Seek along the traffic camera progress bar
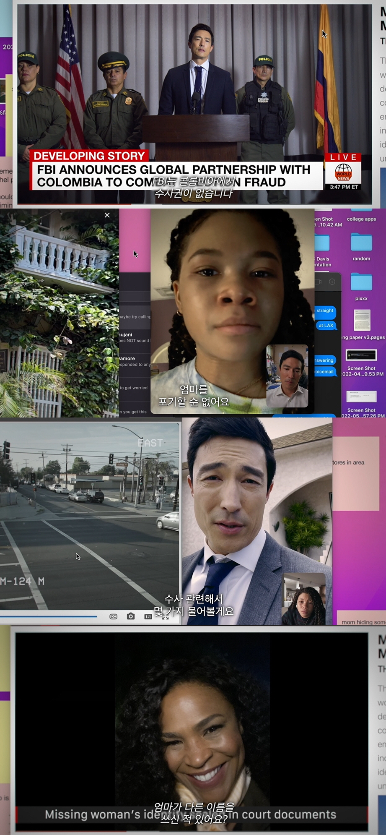The width and height of the screenshot is (386, 835). 49,616
